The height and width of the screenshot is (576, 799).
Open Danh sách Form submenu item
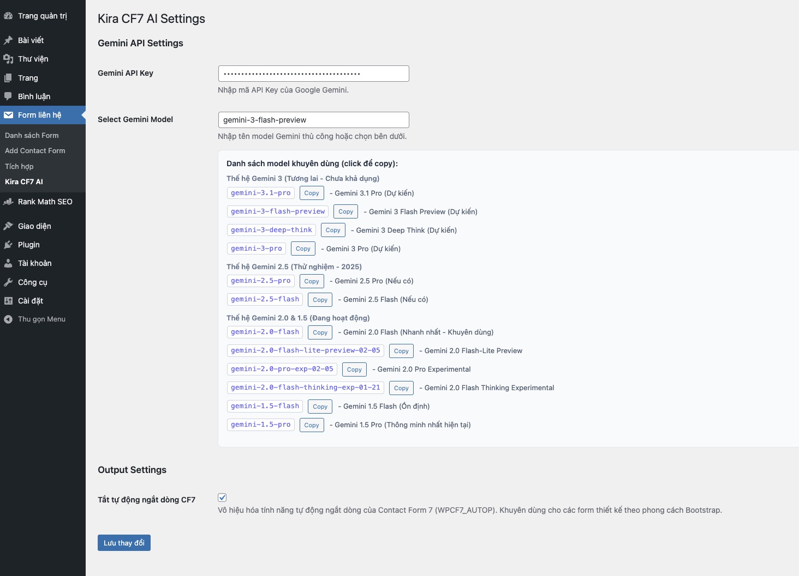click(x=32, y=135)
